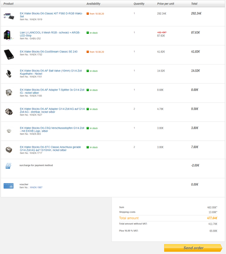This screenshot has height=254, width=226.
Task: Open the EK-CoolStream Classic SE 240 link
Action: (x=49, y=51)
